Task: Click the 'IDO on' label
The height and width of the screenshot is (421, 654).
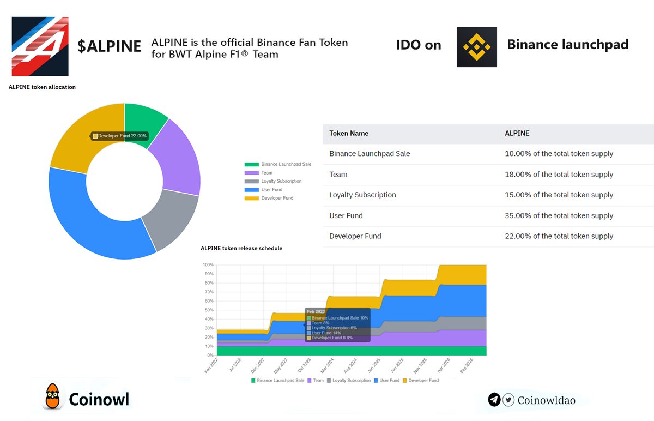Action: [x=419, y=45]
